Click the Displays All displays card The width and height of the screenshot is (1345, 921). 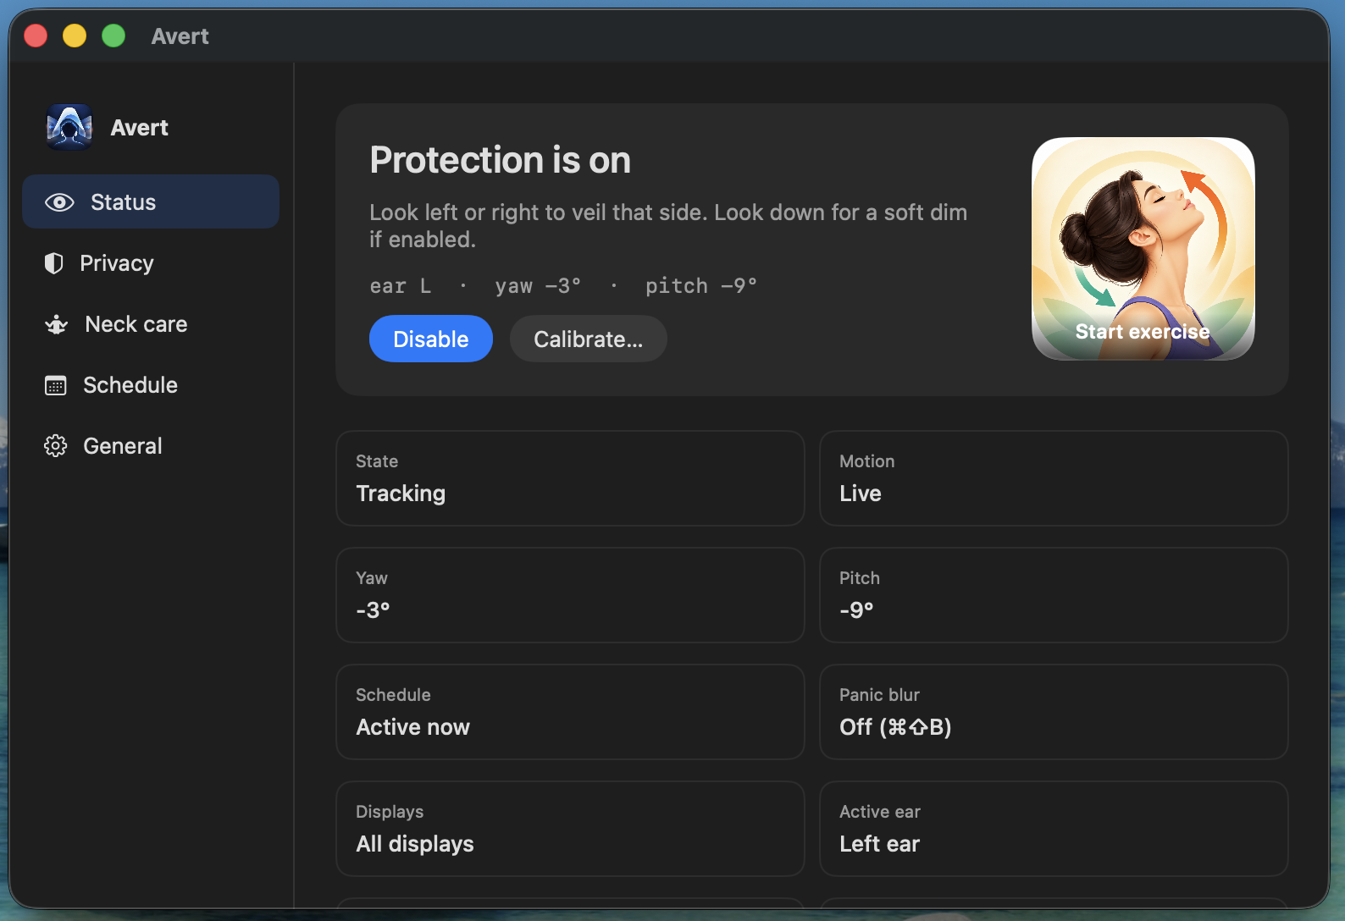tap(570, 829)
